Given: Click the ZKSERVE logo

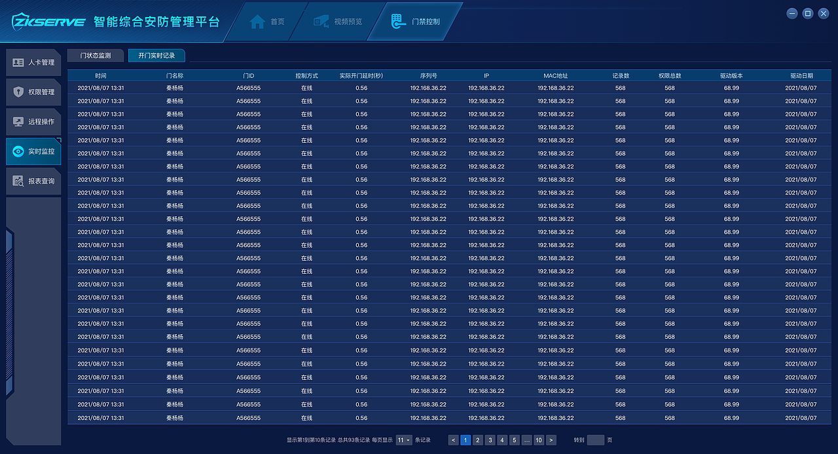Looking at the screenshot, I should click(x=48, y=21).
